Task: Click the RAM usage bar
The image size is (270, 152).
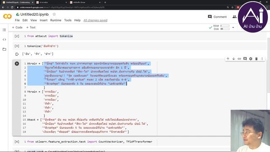Action: tap(225, 26)
